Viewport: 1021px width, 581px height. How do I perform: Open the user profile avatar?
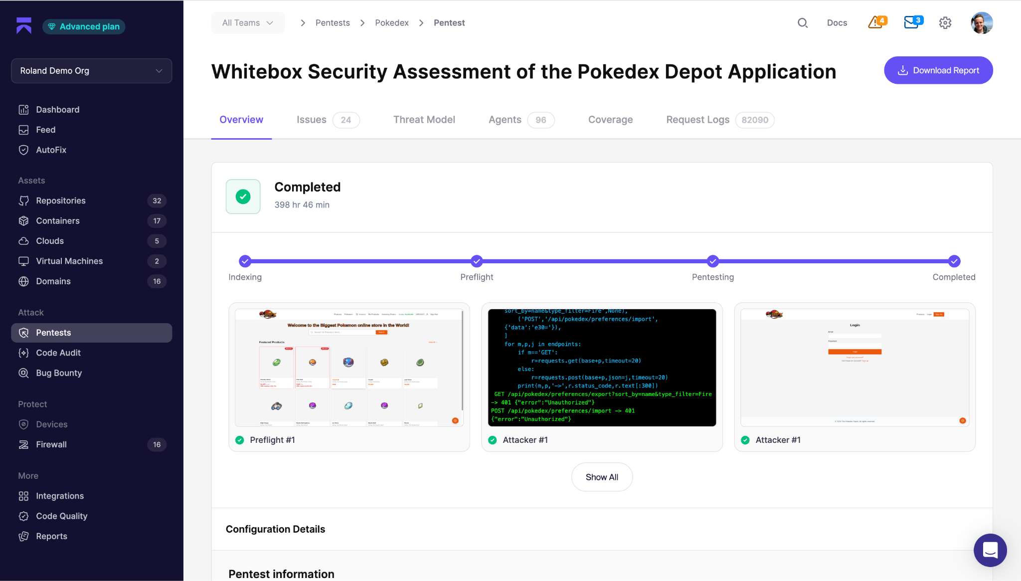[982, 23]
